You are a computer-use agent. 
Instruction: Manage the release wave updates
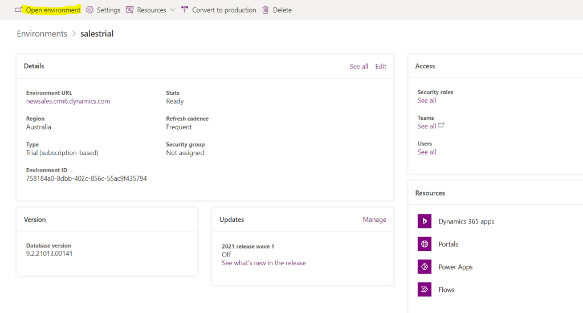tap(374, 219)
